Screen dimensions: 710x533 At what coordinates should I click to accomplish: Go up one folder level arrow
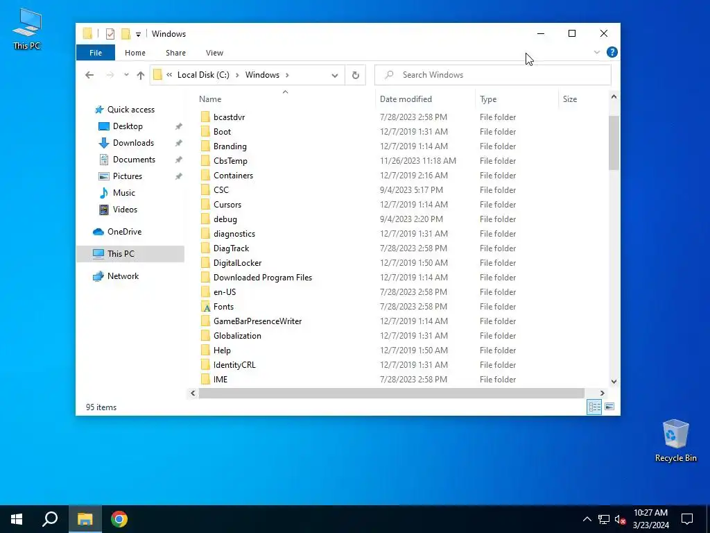pyautogui.click(x=140, y=75)
